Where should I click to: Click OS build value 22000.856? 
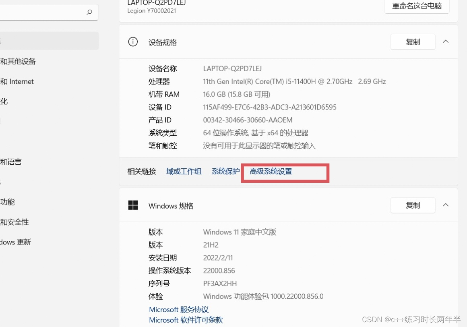(219, 270)
